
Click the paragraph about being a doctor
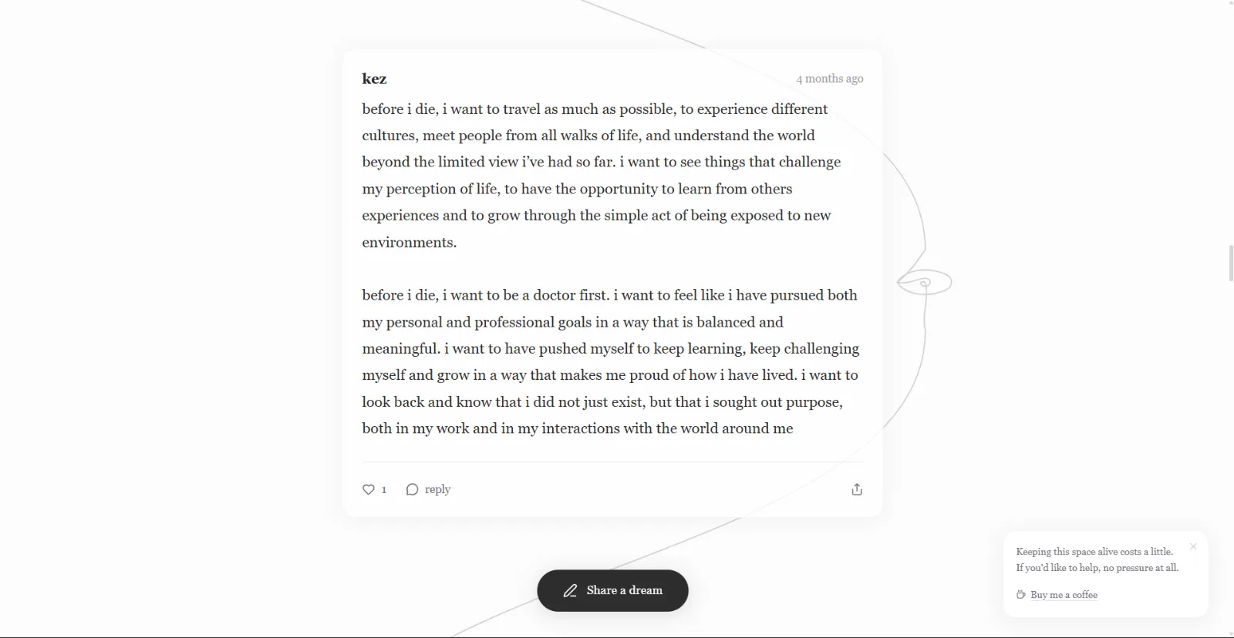(x=610, y=361)
